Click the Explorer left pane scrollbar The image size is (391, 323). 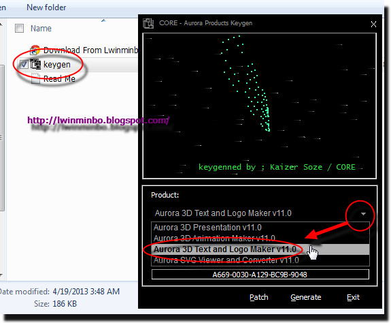coord(1,138)
